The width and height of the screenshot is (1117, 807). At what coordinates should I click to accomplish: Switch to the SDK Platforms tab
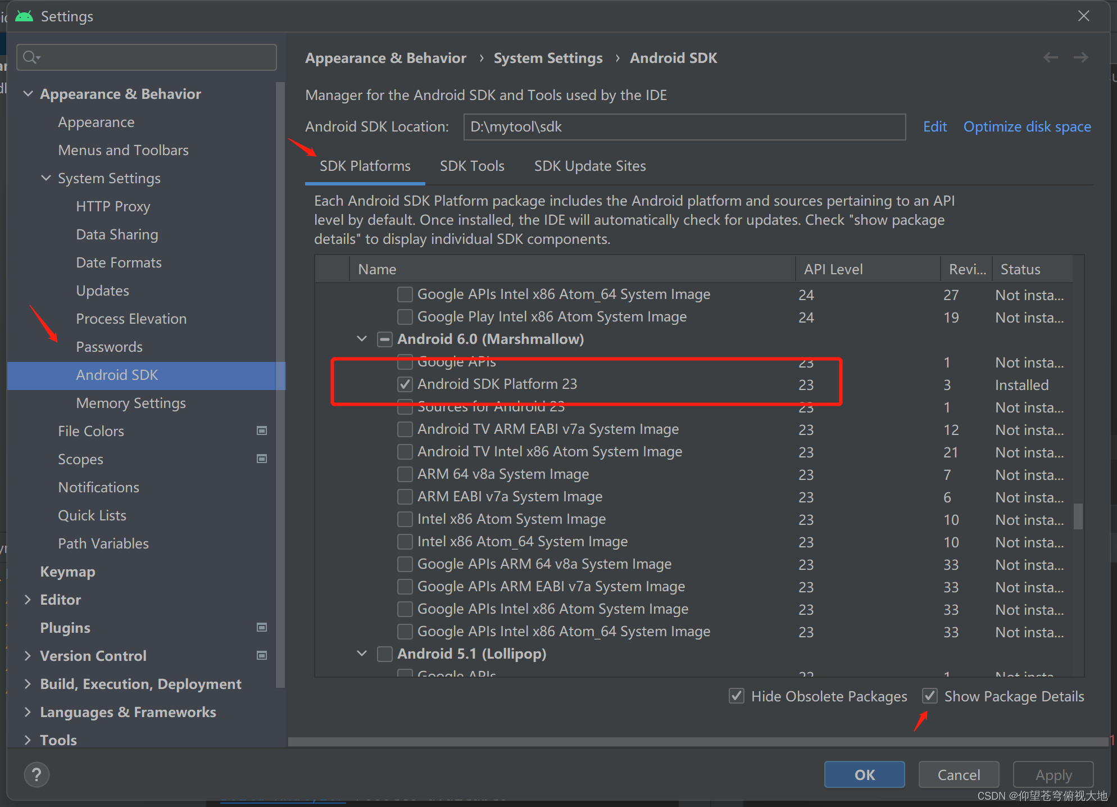tap(365, 166)
